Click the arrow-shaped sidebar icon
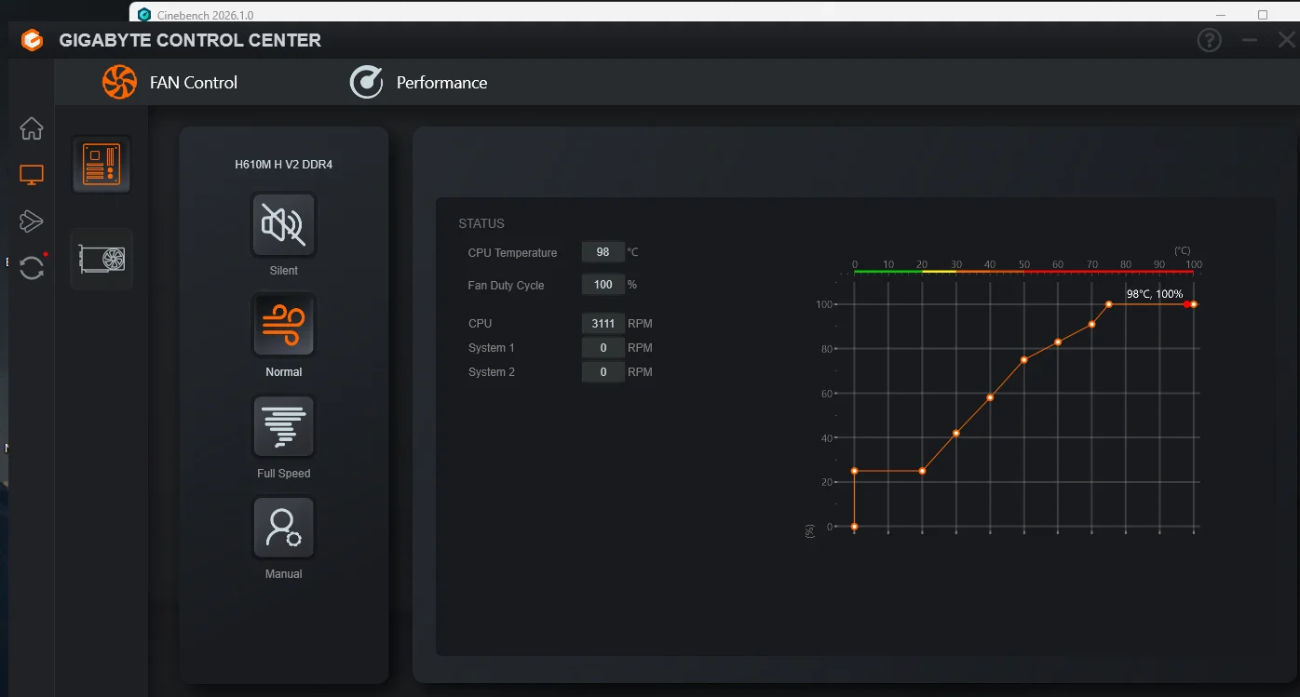Image resolution: width=1300 pixels, height=697 pixels. [32, 221]
